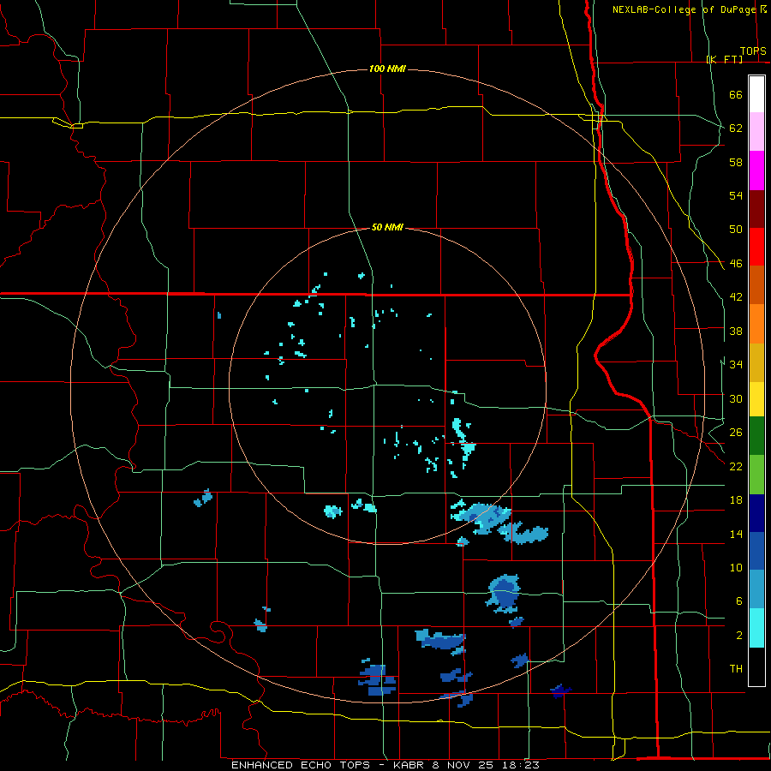Click the legend value 10
The width and height of the screenshot is (771, 771).
point(736,567)
